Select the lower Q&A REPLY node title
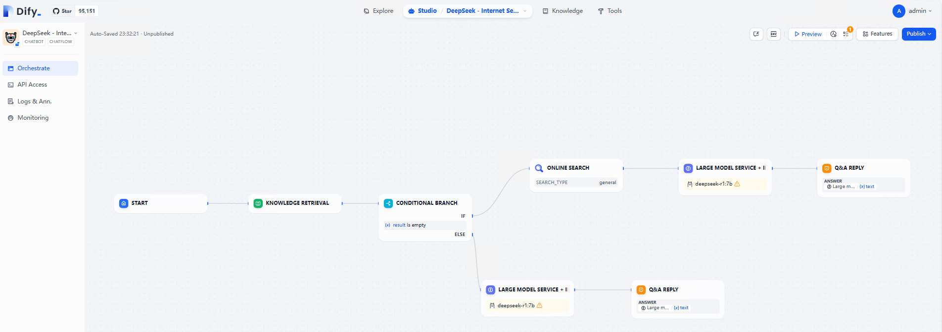The image size is (942, 332). [663, 290]
